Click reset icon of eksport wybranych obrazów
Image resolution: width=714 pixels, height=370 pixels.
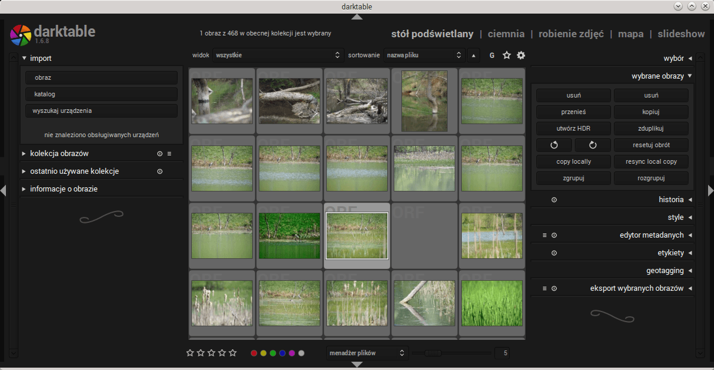pos(554,288)
